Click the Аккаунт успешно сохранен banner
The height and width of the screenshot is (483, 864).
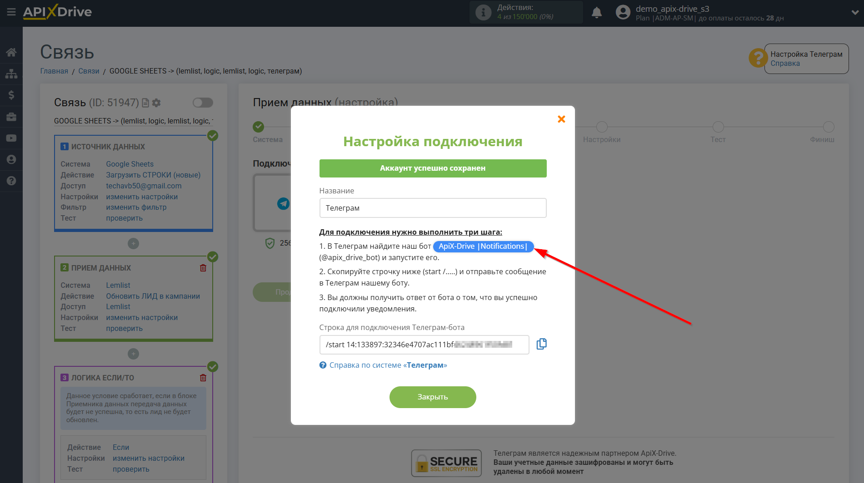[x=433, y=168]
